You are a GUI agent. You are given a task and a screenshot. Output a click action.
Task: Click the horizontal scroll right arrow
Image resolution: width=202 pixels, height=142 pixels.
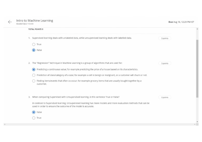coord(195,124)
